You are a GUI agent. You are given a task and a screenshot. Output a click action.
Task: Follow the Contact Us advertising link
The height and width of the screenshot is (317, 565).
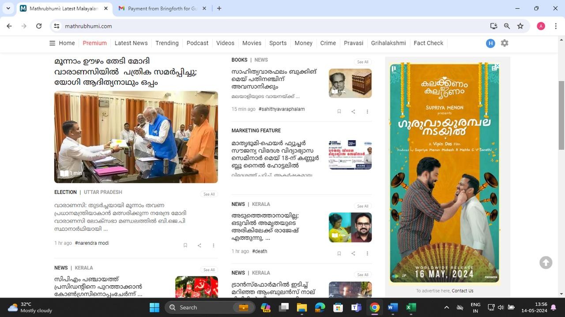tap(462, 291)
